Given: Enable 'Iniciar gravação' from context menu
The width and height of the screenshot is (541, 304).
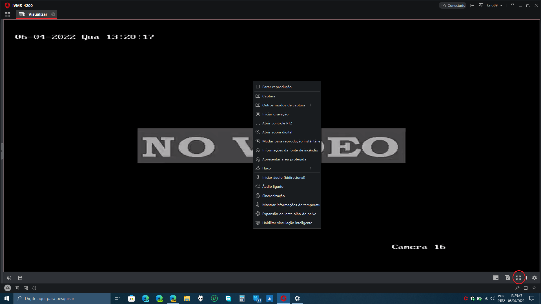Looking at the screenshot, I should (x=275, y=114).
